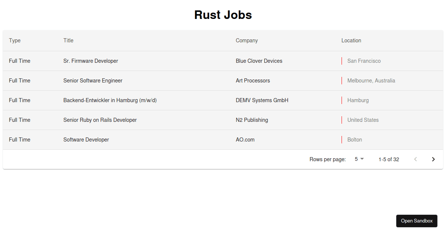
Task: Click the Software Developer at AO.com row
Action: tap(86, 139)
